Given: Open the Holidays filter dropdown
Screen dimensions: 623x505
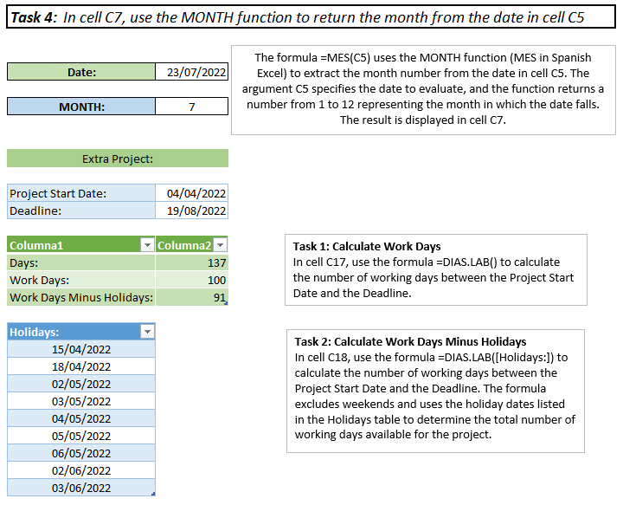Looking at the screenshot, I should 147,332.
